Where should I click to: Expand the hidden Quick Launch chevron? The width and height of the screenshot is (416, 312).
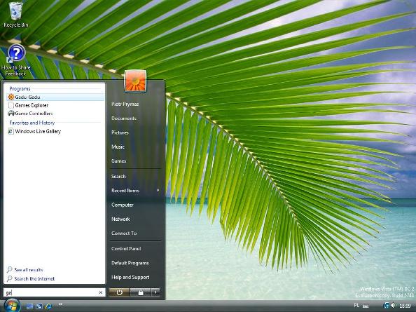(x=60, y=304)
